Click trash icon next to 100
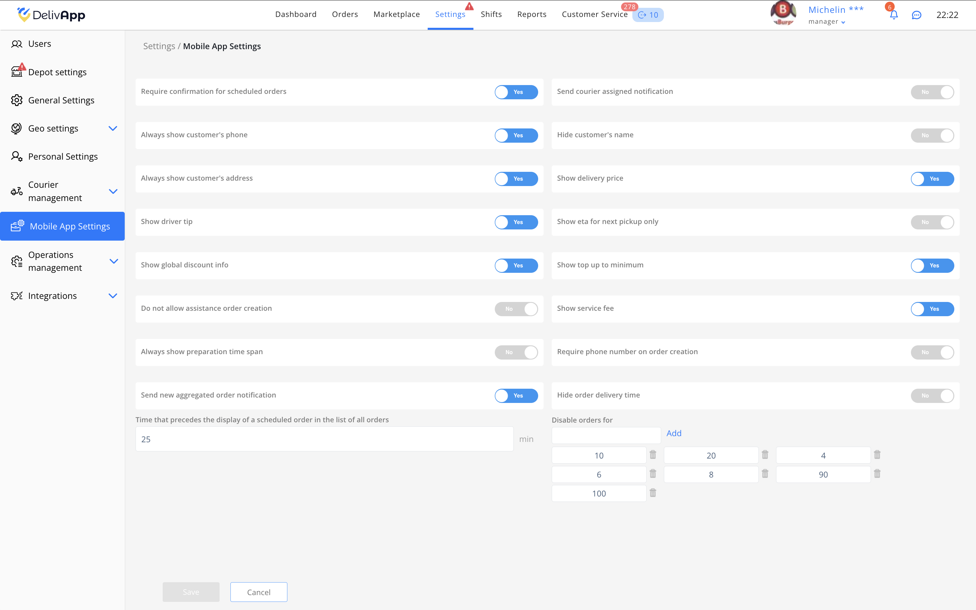The width and height of the screenshot is (976, 610). coord(653,493)
